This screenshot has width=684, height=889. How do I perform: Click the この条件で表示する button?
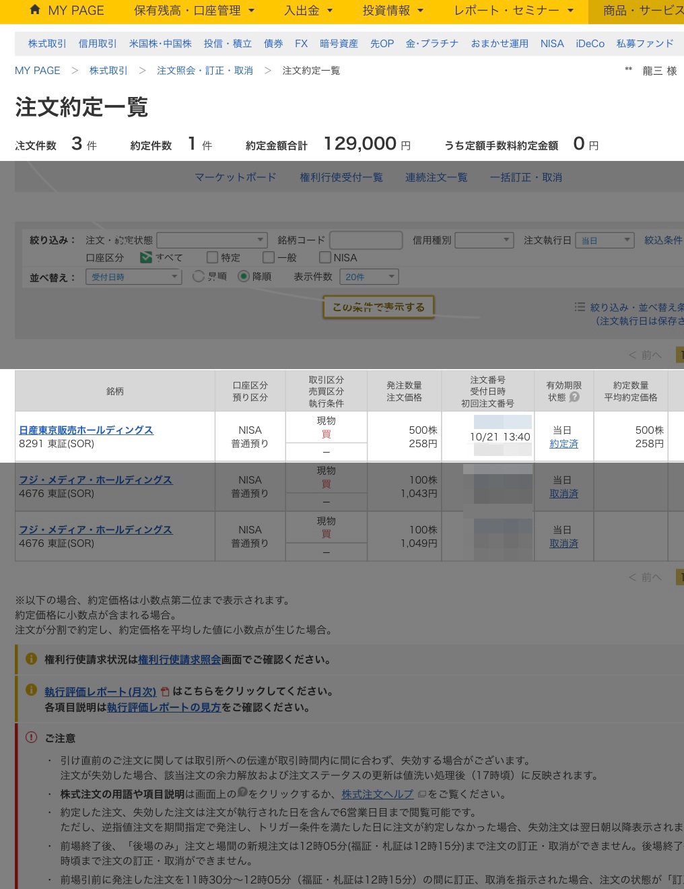(378, 307)
